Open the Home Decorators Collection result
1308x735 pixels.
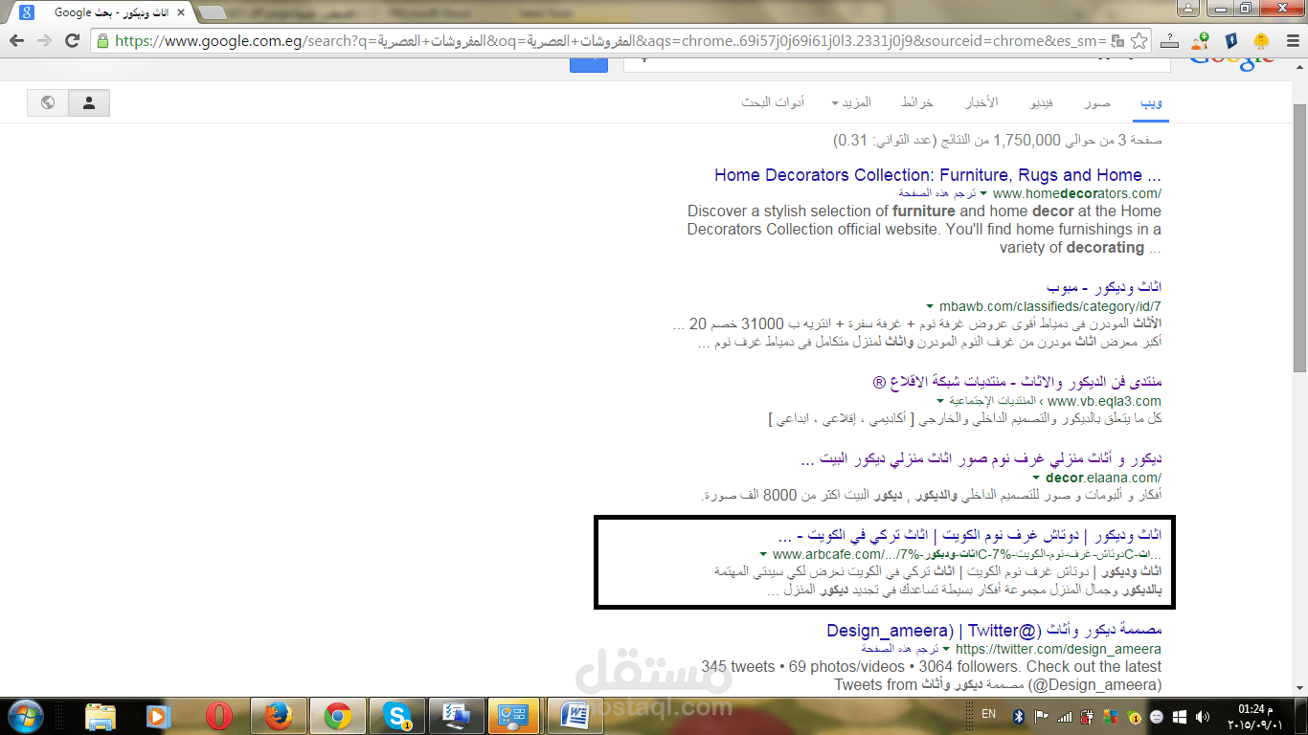tap(937, 175)
